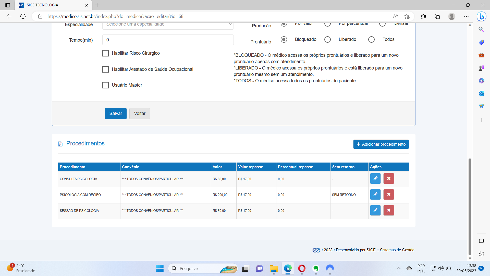Image resolution: width=490 pixels, height=276 pixels.
Task: Check Usuário Master option
Action: [105, 85]
